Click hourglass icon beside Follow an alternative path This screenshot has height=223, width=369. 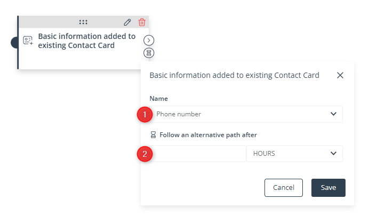click(x=153, y=134)
